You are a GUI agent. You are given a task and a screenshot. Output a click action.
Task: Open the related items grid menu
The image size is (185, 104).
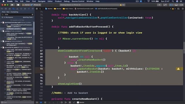(37, 9)
